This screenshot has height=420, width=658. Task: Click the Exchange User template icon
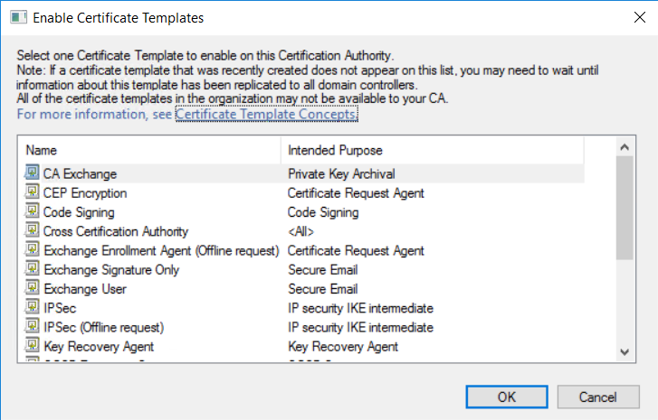click(x=32, y=289)
